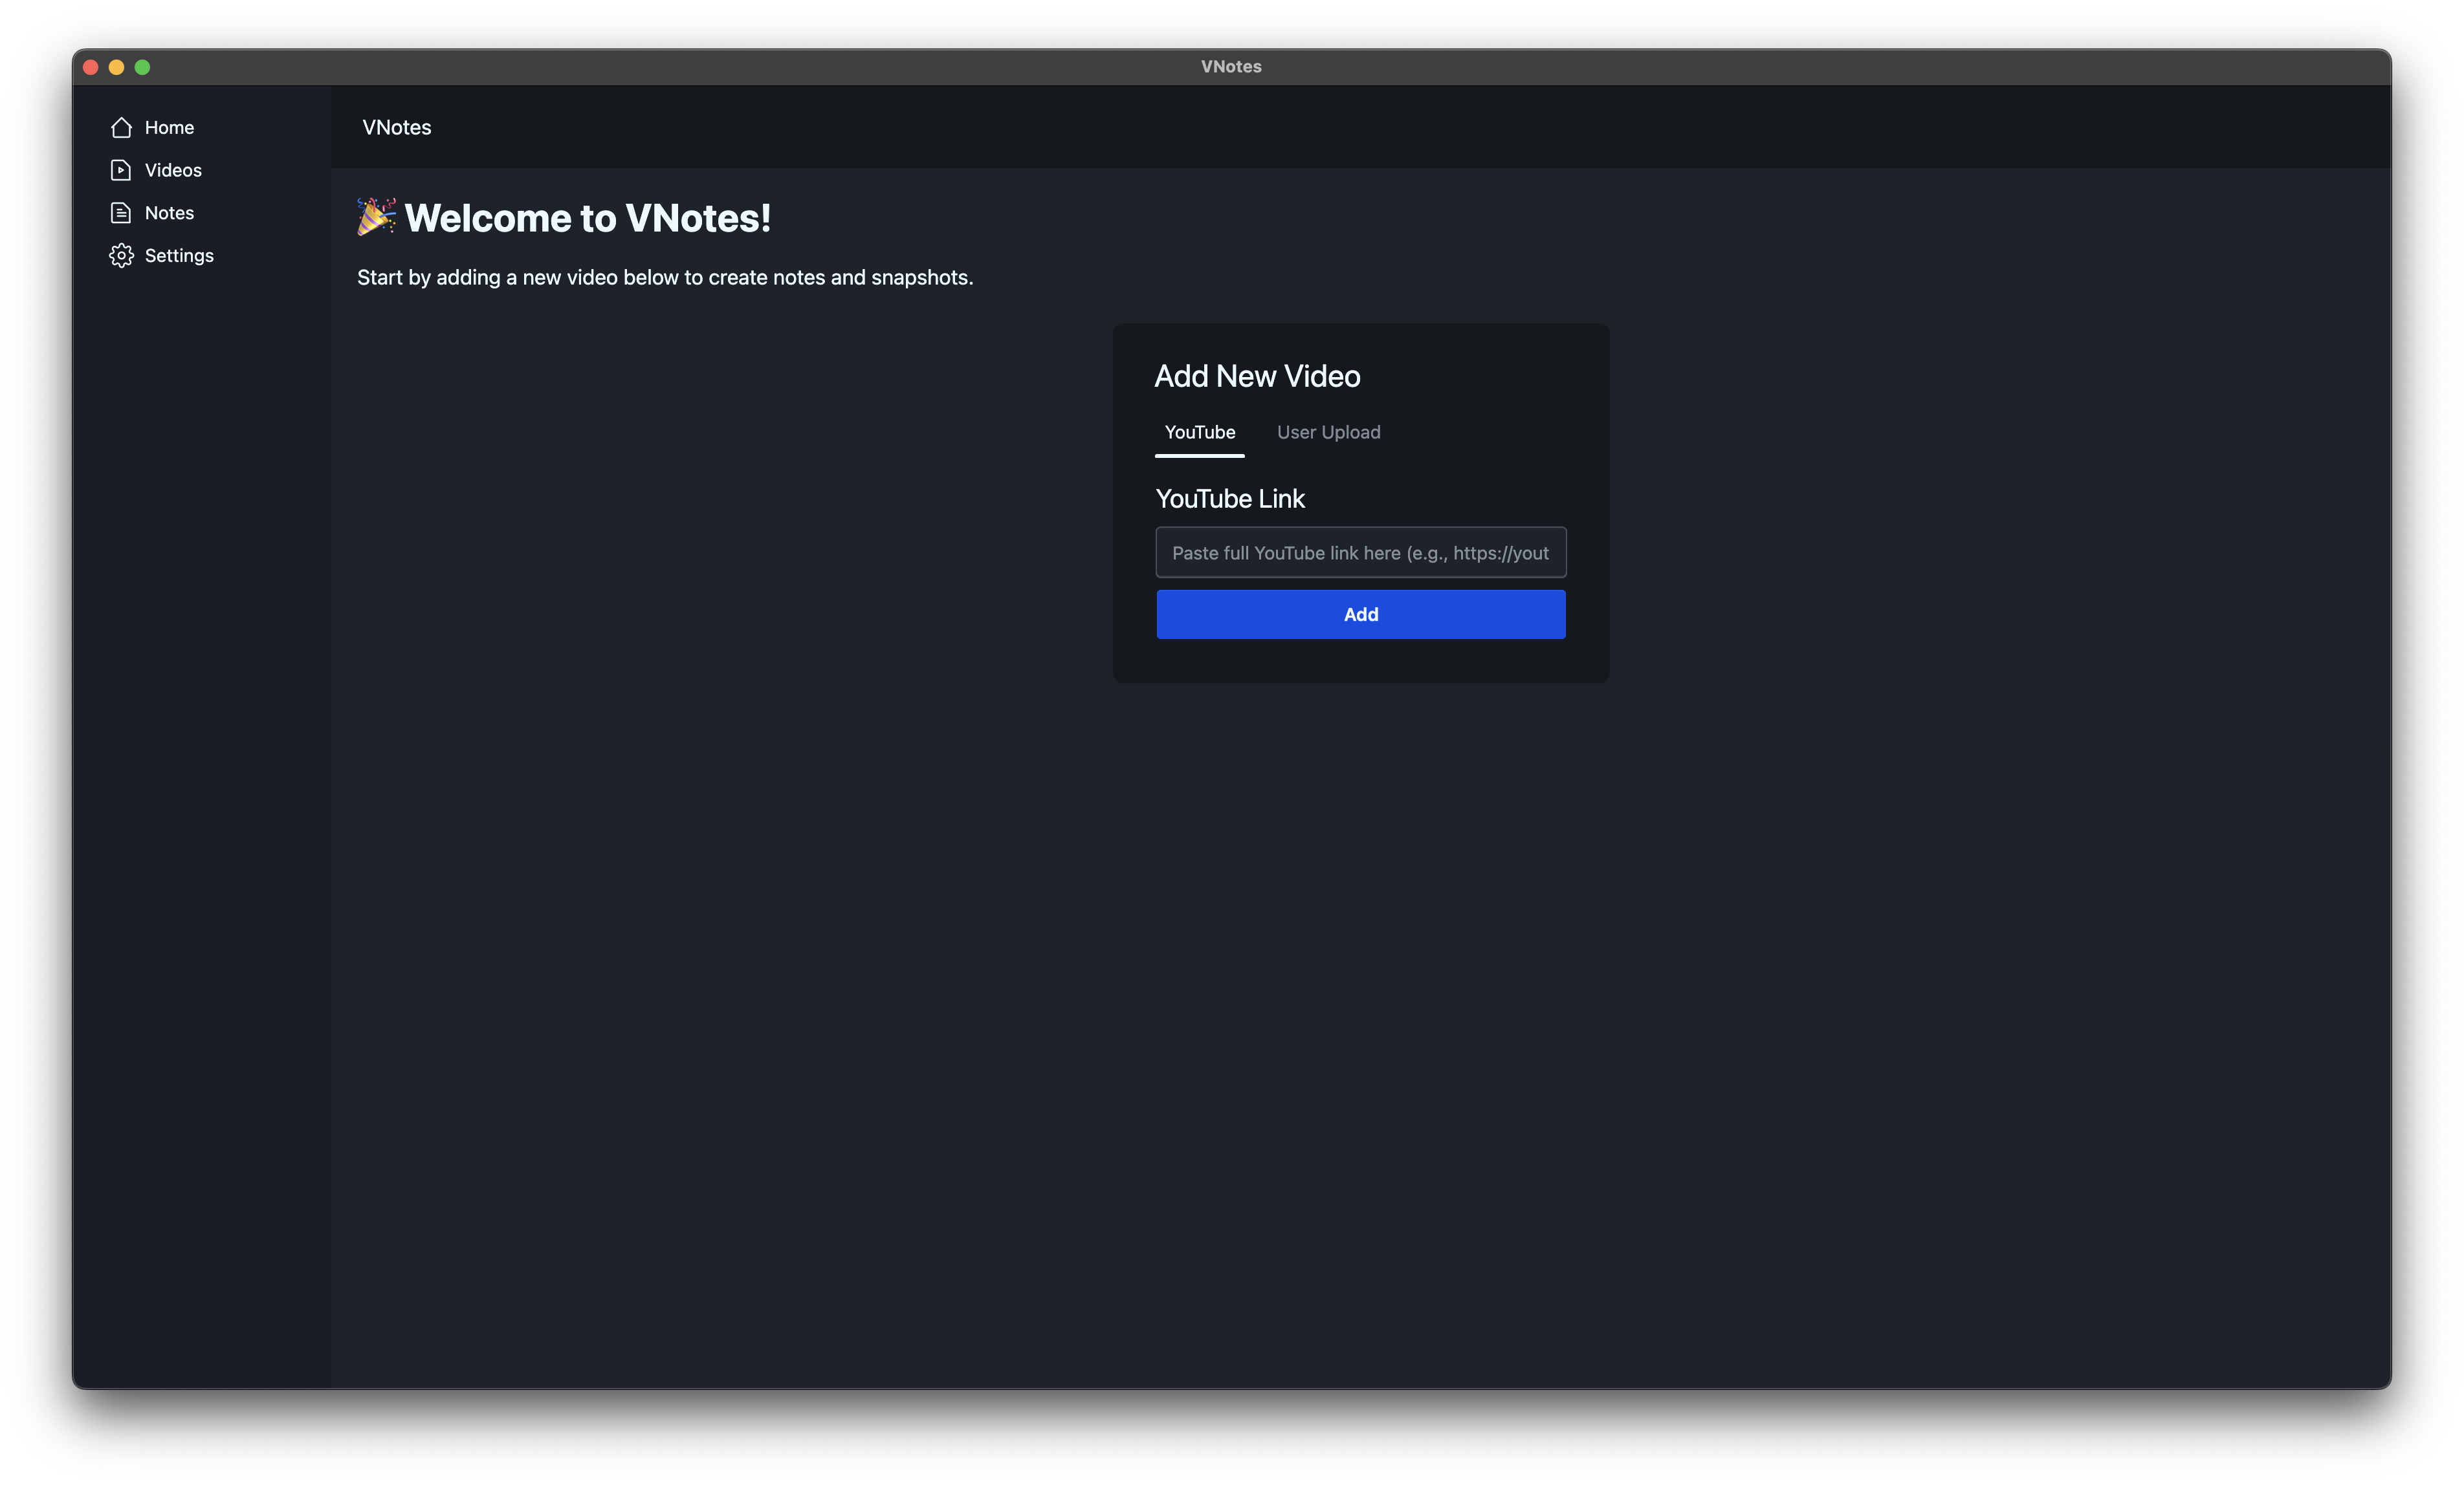The height and width of the screenshot is (1485, 2464).
Task: Click the Welcome to VNotes! heading
Action: pyautogui.click(x=588, y=218)
